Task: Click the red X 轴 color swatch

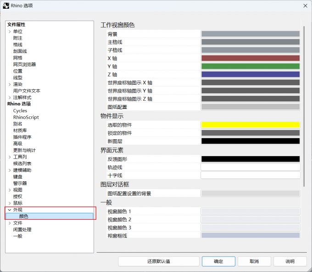Action: coord(251,58)
